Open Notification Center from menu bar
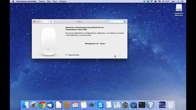 tap(182, 1)
